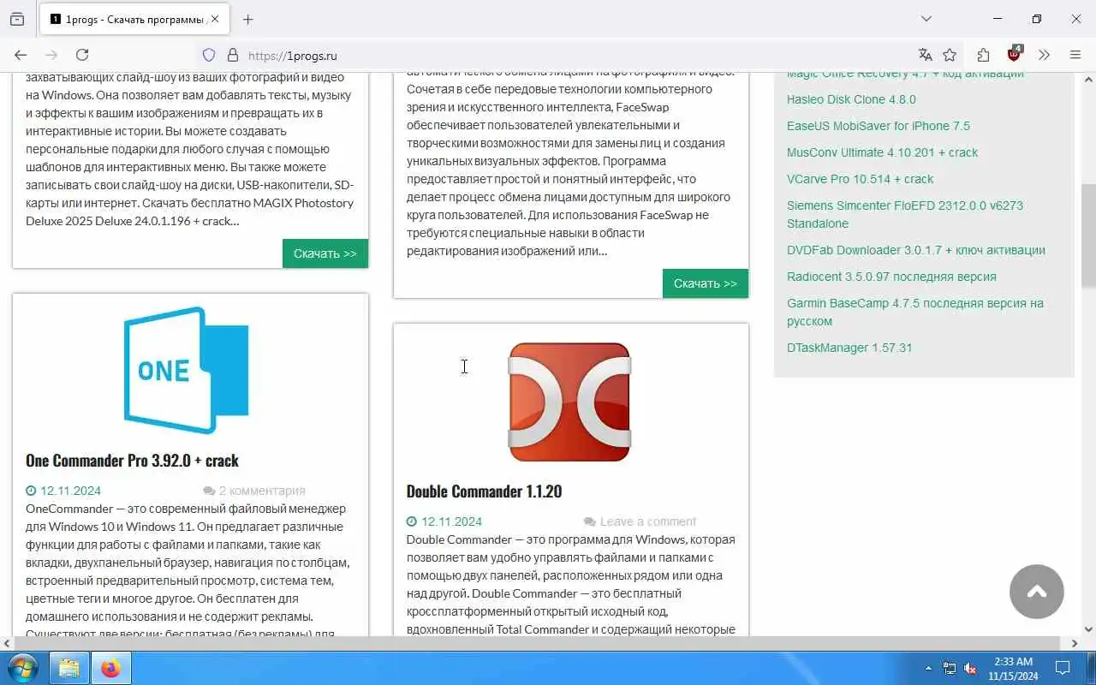Show hidden tray icons arrow
Image resolution: width=1096 pixels, height=685 pixels.
point(929,668)
